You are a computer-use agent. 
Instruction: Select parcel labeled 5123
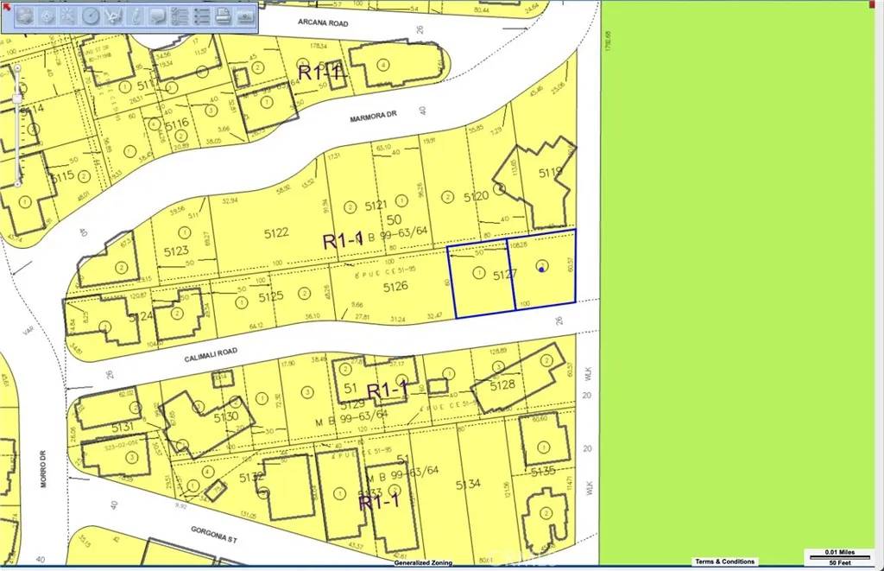pyautogui.click(x=176, y=251)
